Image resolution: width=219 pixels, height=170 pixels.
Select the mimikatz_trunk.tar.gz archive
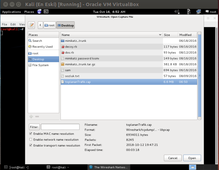click(x=129, y=64)
